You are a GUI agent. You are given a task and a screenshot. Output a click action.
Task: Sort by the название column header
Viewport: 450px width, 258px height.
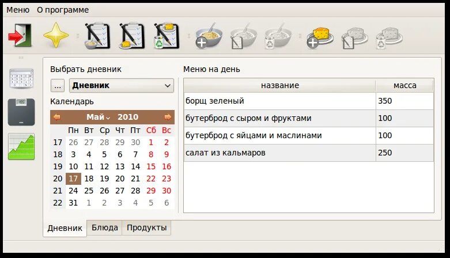point(280,85)
